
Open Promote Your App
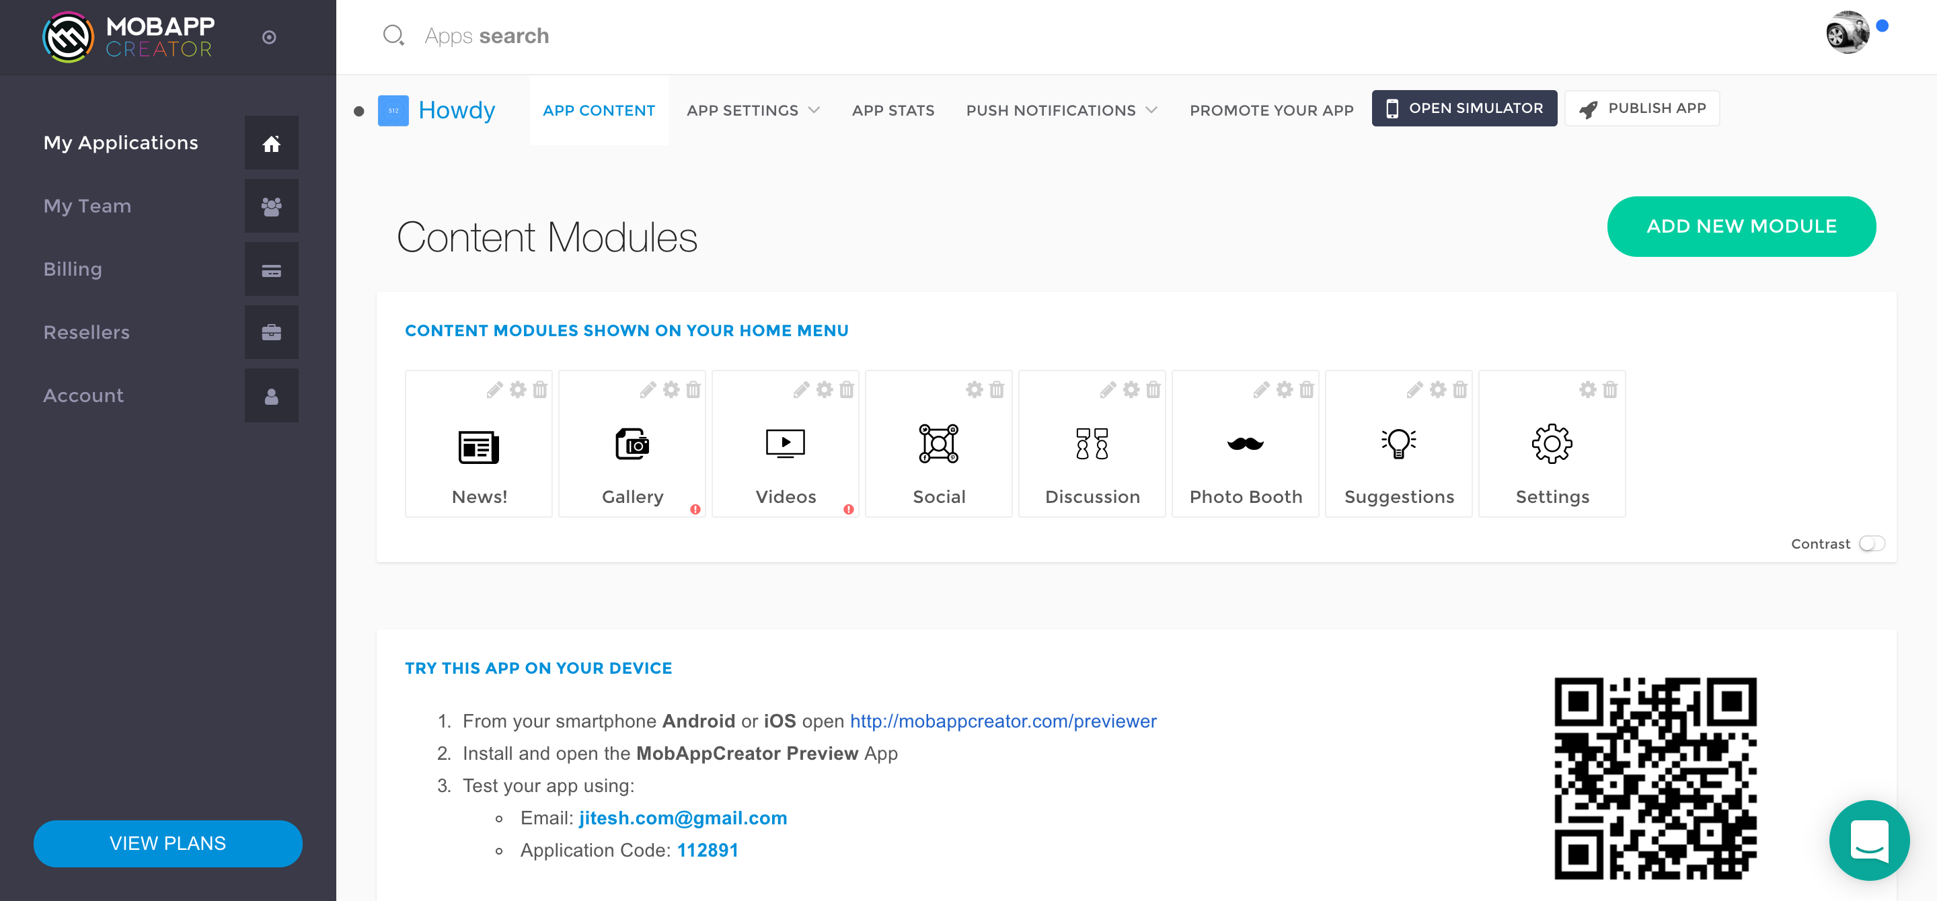tap(1270, 110)
